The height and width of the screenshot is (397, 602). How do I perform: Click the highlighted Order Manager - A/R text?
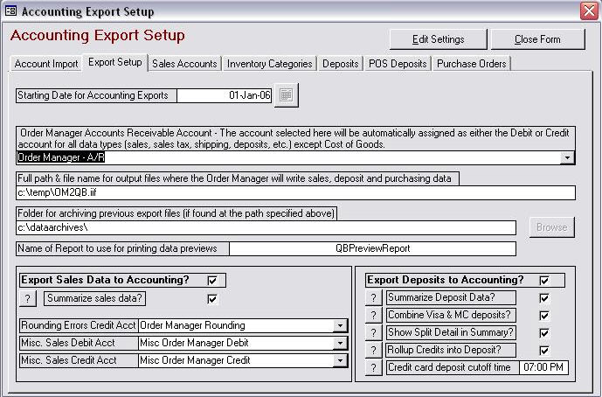click(61, 157)
